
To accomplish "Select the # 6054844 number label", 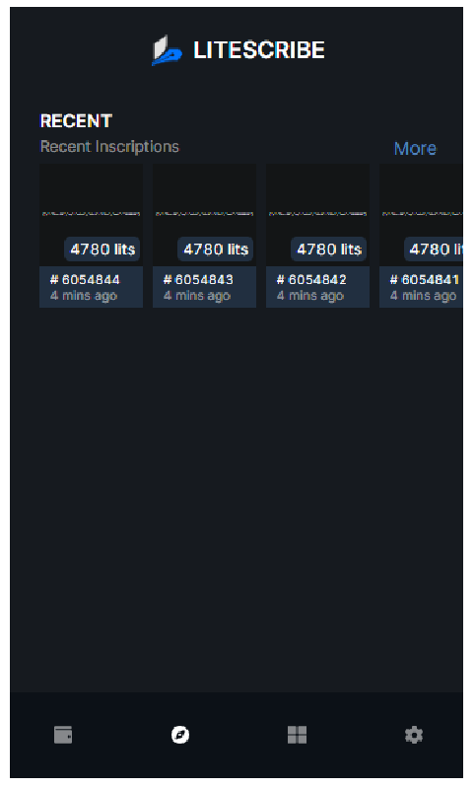I will 85,279.
